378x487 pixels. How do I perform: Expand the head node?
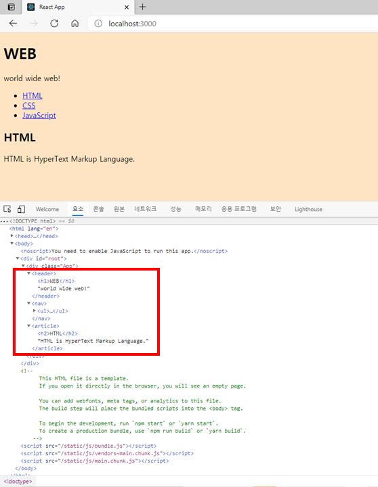12,236
